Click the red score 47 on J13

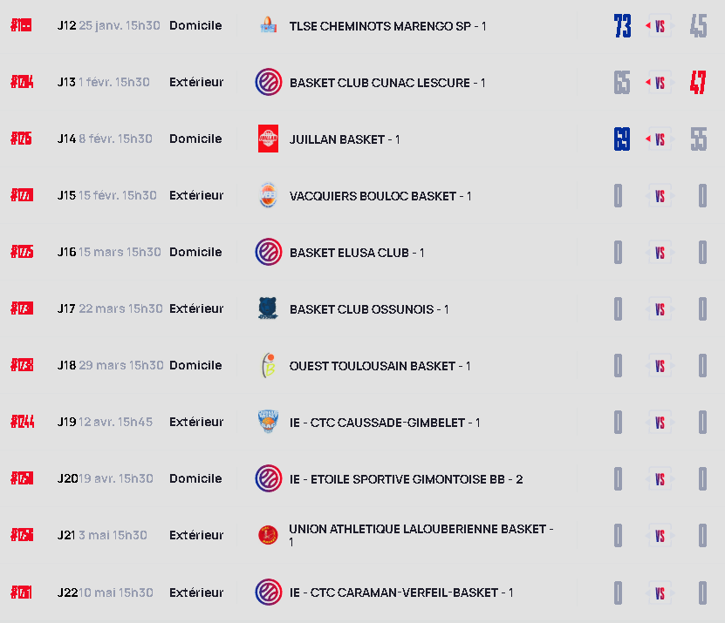tap(698, 83)
